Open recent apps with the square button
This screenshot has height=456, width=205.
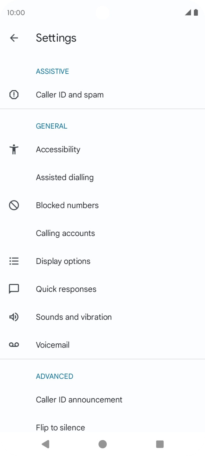click(x=159, y=444)
